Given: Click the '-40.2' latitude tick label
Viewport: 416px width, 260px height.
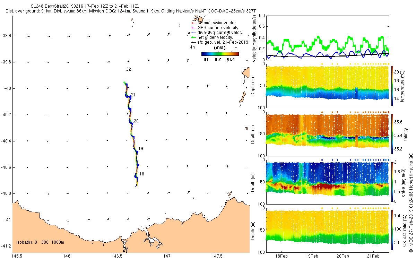Looking at the screenshot, I should tap(6, 115).
